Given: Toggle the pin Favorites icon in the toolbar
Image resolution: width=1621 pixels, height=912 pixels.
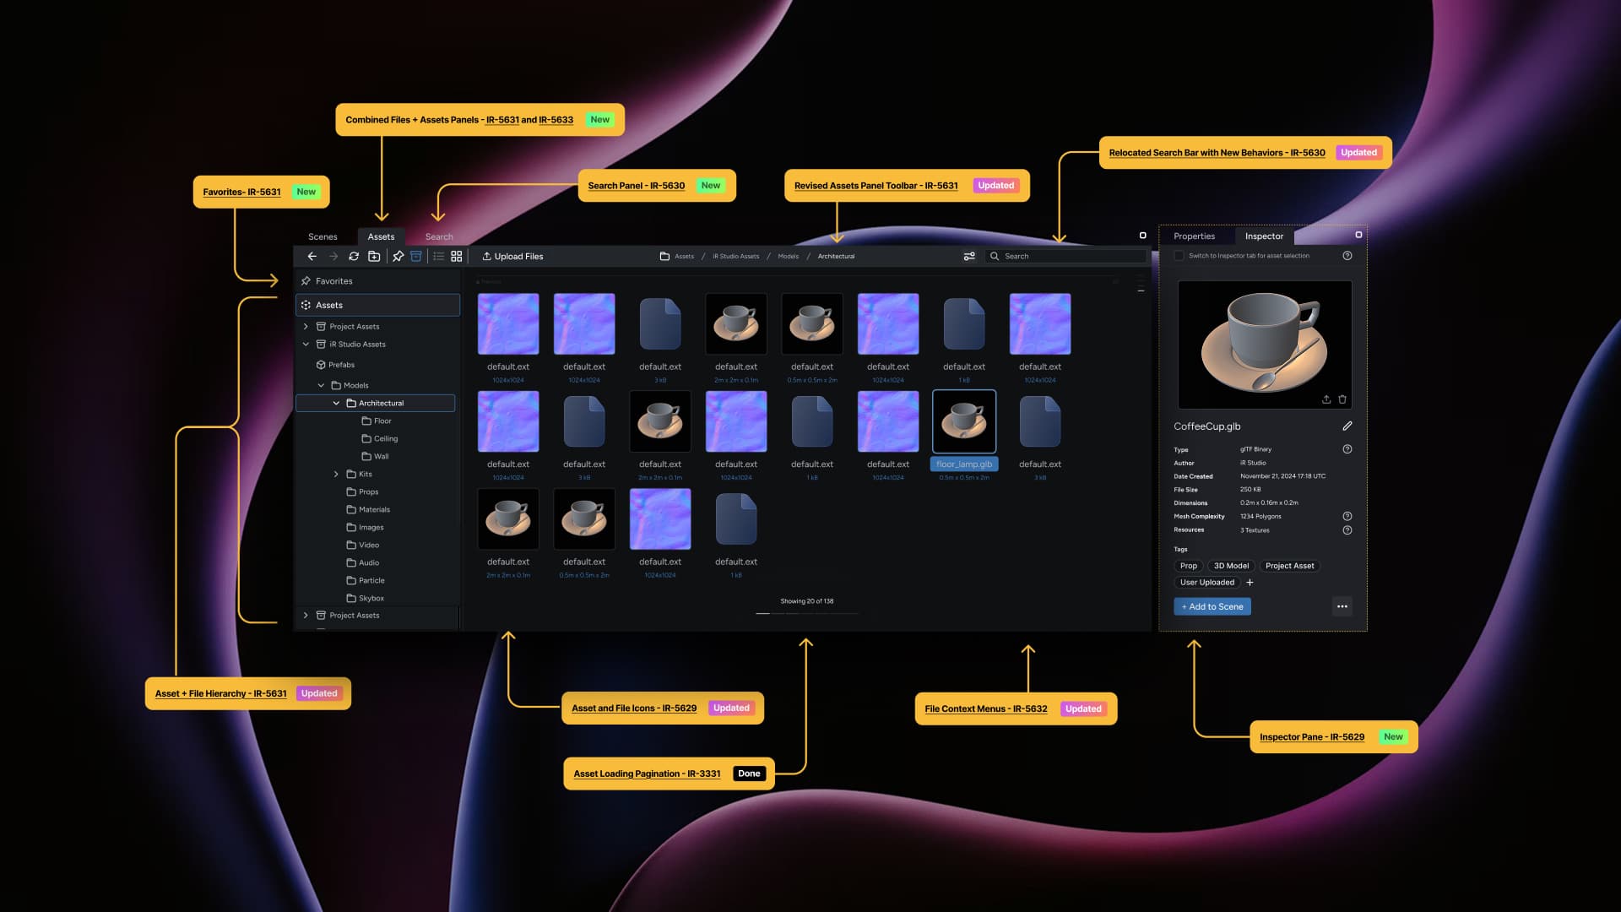Looking at the screenshot, I should click(x=397, y=256).
